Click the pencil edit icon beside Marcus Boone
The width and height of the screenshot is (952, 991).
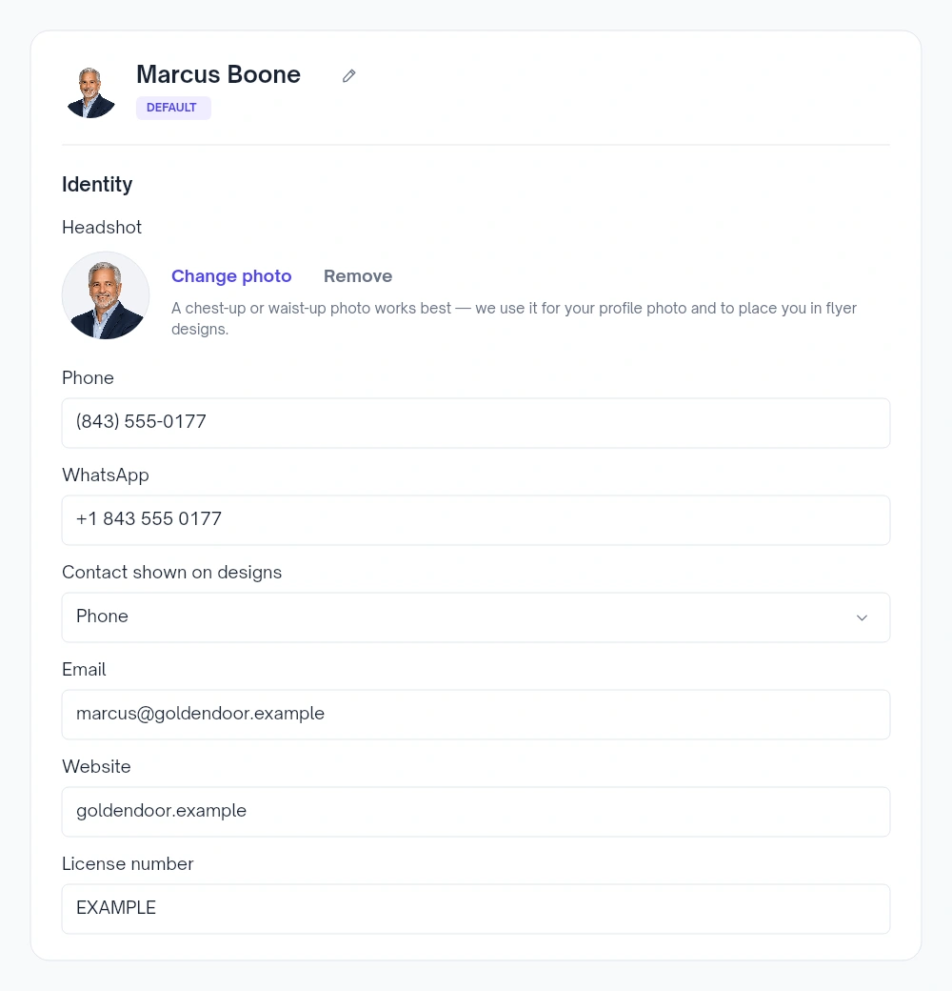pos(349,76)
